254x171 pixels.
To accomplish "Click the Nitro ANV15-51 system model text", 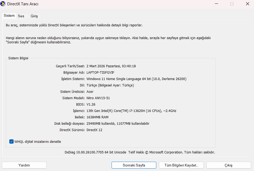I will click(98, 98).
